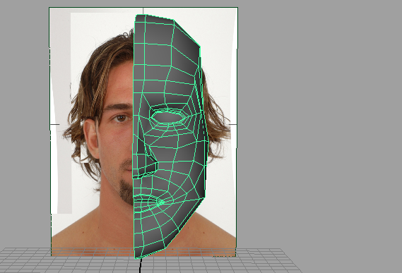Viewport: 402px width, 273px height.
Task: Click the eye socket opening on mesh
Action: click(167, 117)
